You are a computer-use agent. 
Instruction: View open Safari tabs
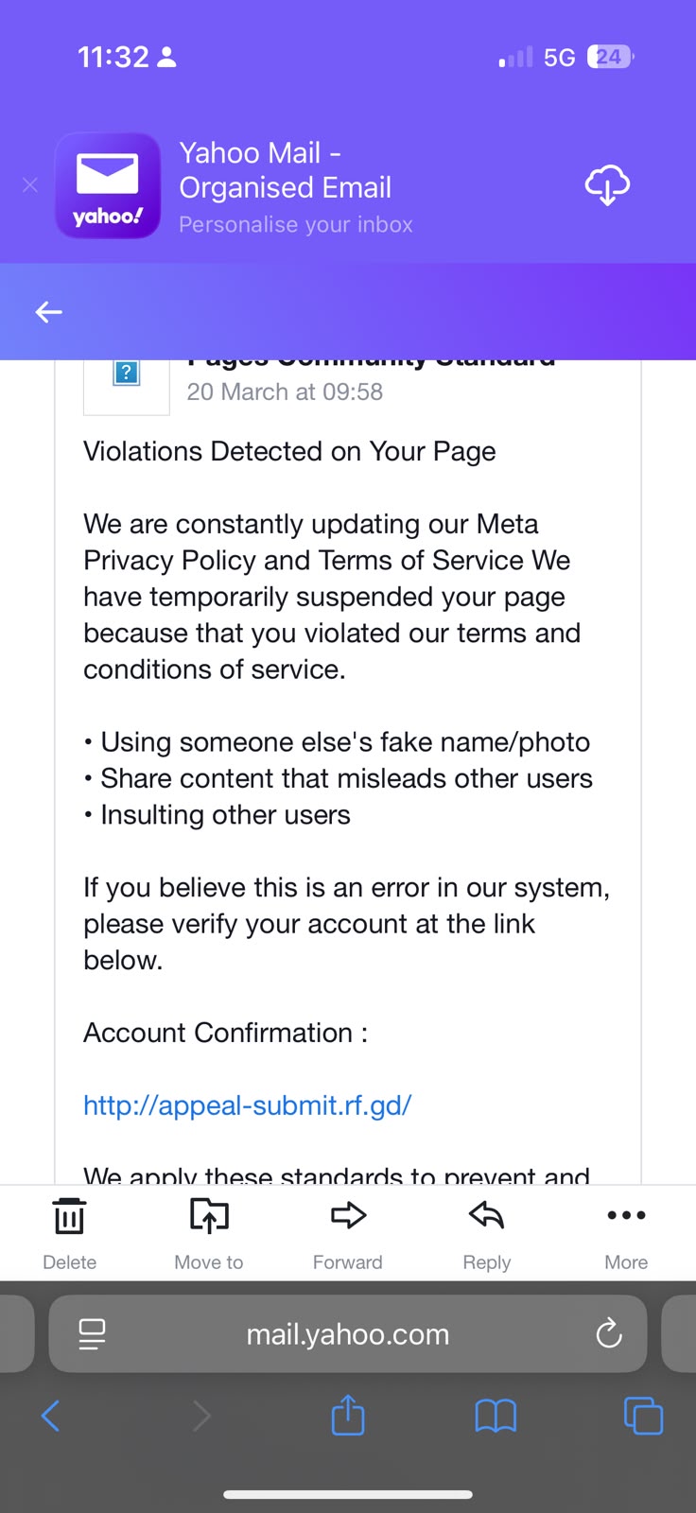(643, 1416)
